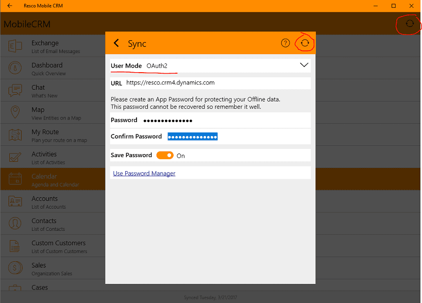The image size is (422, 303).
Task: Turn off the Save Password switch
Action: click(165, 155)
